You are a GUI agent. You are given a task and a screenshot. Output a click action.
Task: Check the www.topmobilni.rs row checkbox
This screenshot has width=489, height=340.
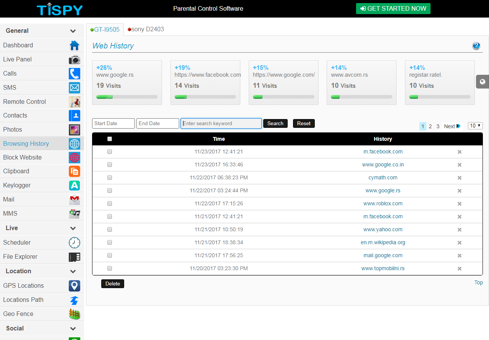point(110,268)
